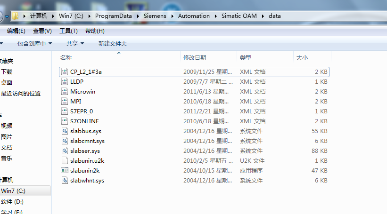Open the 工具(T) menu
Image resolution: width=387 pixels, height=214 pixels.
[x=68, y=31]
